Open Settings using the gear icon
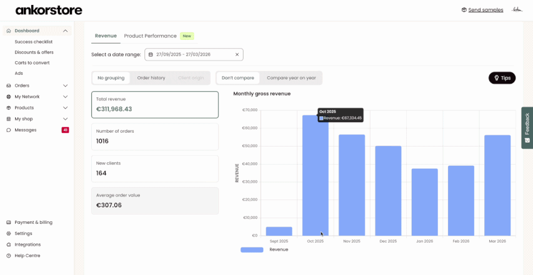533x275 pixels. (x=9, y=234)
